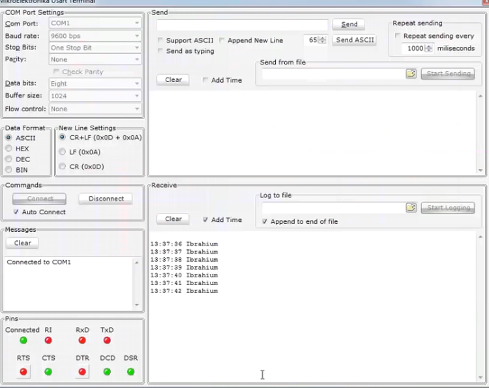This screenshot has height=388, width=489.
Task: Click the RTS pin indicator button
Action: [x=23, y=372]
